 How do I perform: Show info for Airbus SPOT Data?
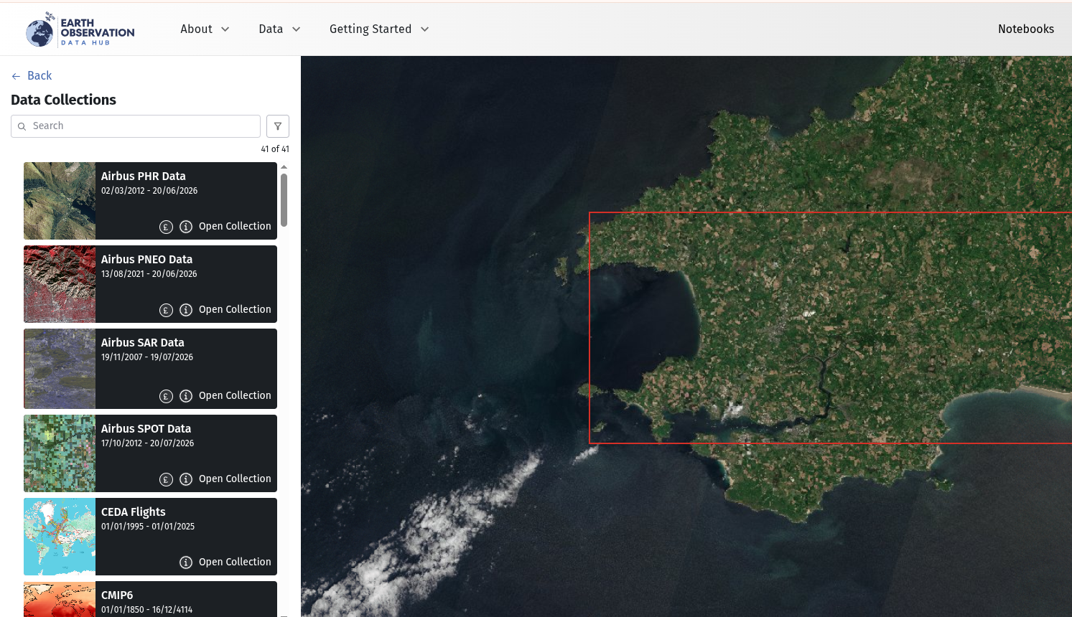click(x=186, y=479)
